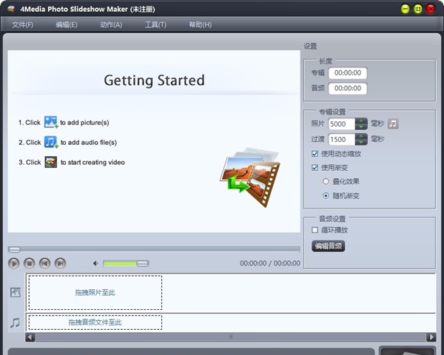Click the 00:00:00 / 00:00:00 time display

(x=270, y=263)
